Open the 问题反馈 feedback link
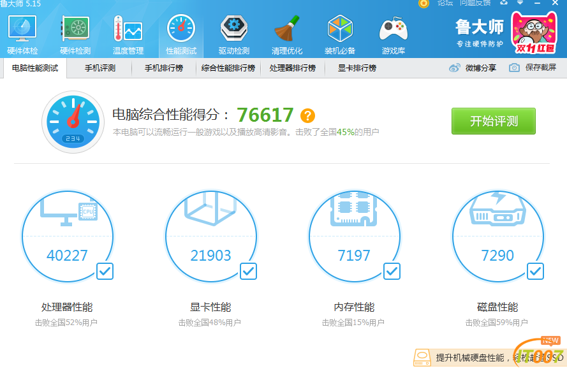Screen dimensions: 567x371 [x=475, y=3]
